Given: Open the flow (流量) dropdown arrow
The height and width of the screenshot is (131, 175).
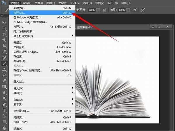Looking at the screenshot, I should pos(128,10).
